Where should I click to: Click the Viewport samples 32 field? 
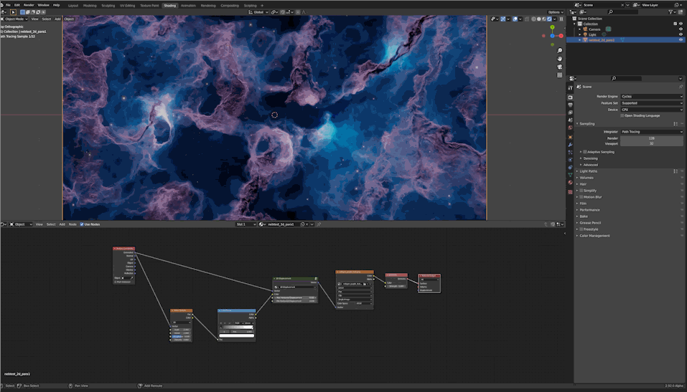tap(652, 143)
